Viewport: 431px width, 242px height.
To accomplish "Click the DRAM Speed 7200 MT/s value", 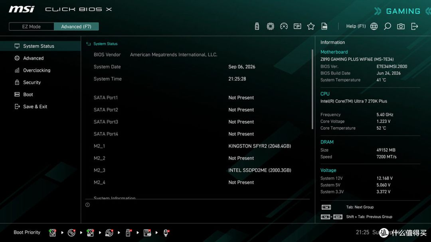I will point(386,157).
